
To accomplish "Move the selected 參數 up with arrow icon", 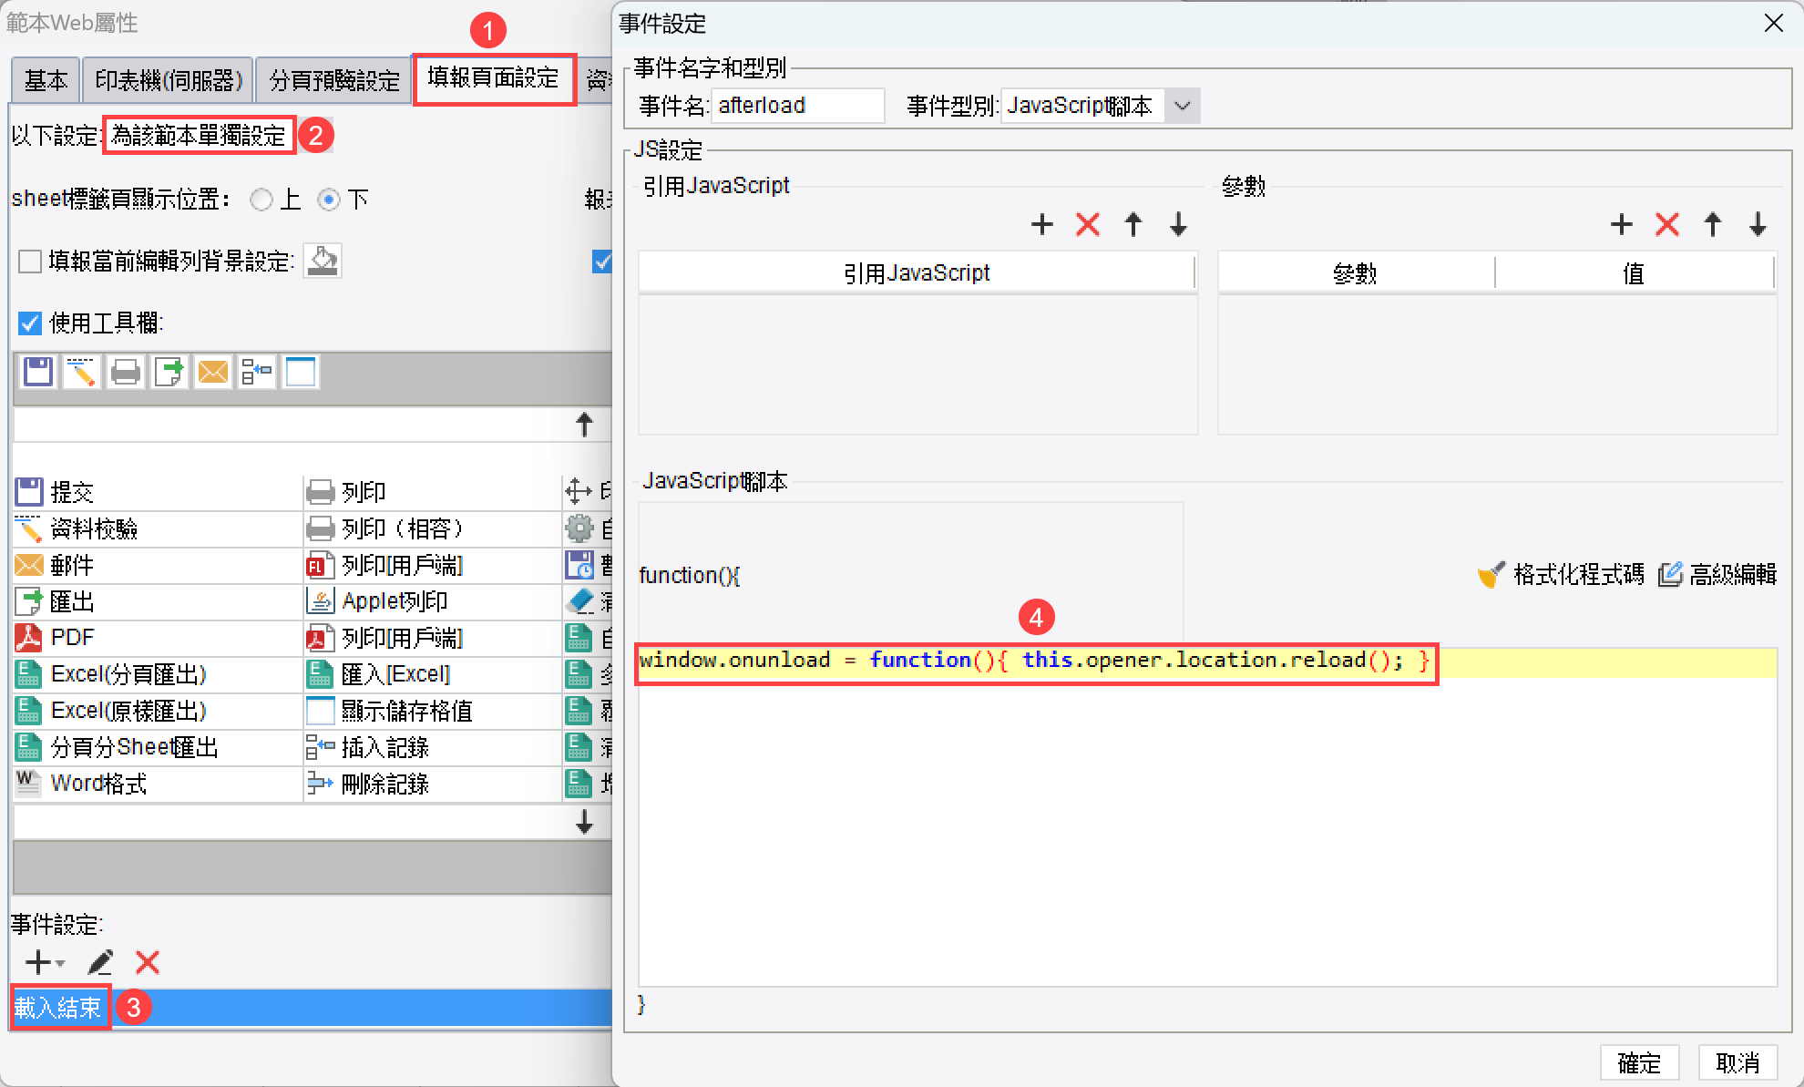I will (1713, 224).
